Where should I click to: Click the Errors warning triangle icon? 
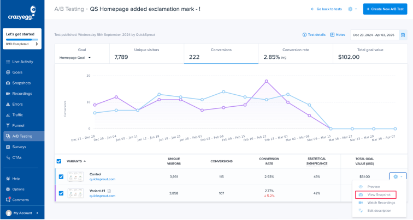[8, 104]
